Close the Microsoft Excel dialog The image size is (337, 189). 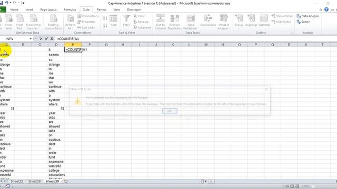266,89
